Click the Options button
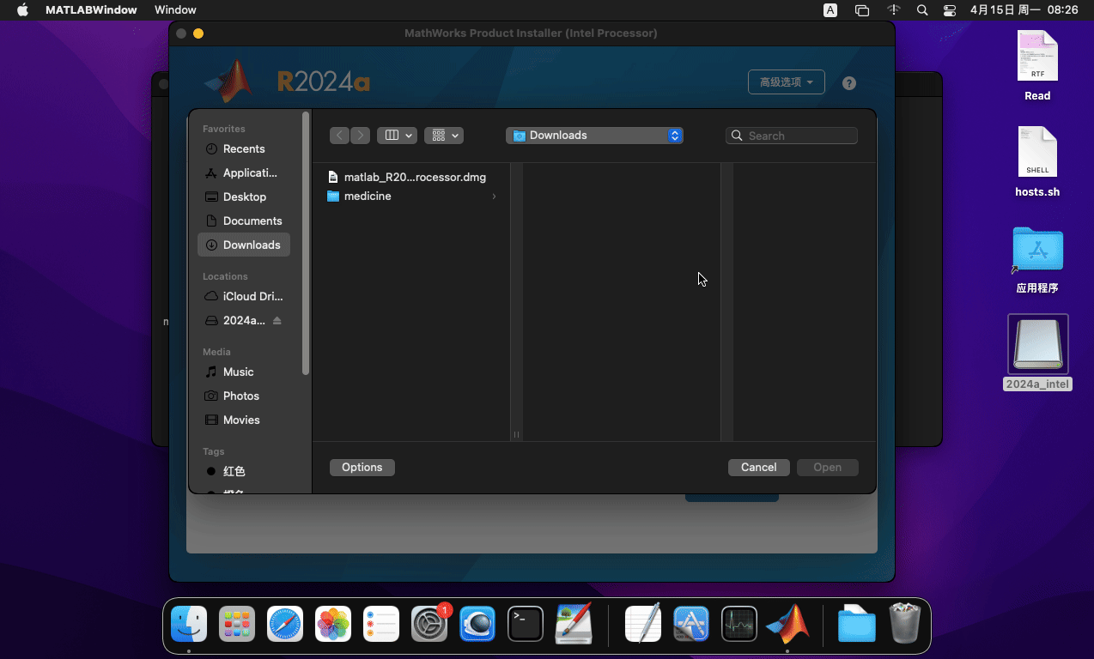This screenshot has width=1094, height=659. 362,468
